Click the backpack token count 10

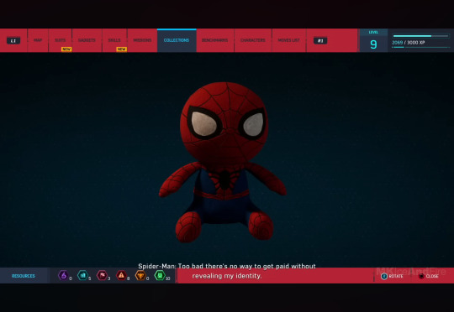click(x=168, y=278)
